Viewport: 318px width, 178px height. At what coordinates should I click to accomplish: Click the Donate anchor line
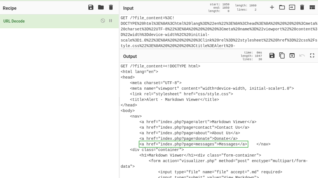(x=188, y=139)
